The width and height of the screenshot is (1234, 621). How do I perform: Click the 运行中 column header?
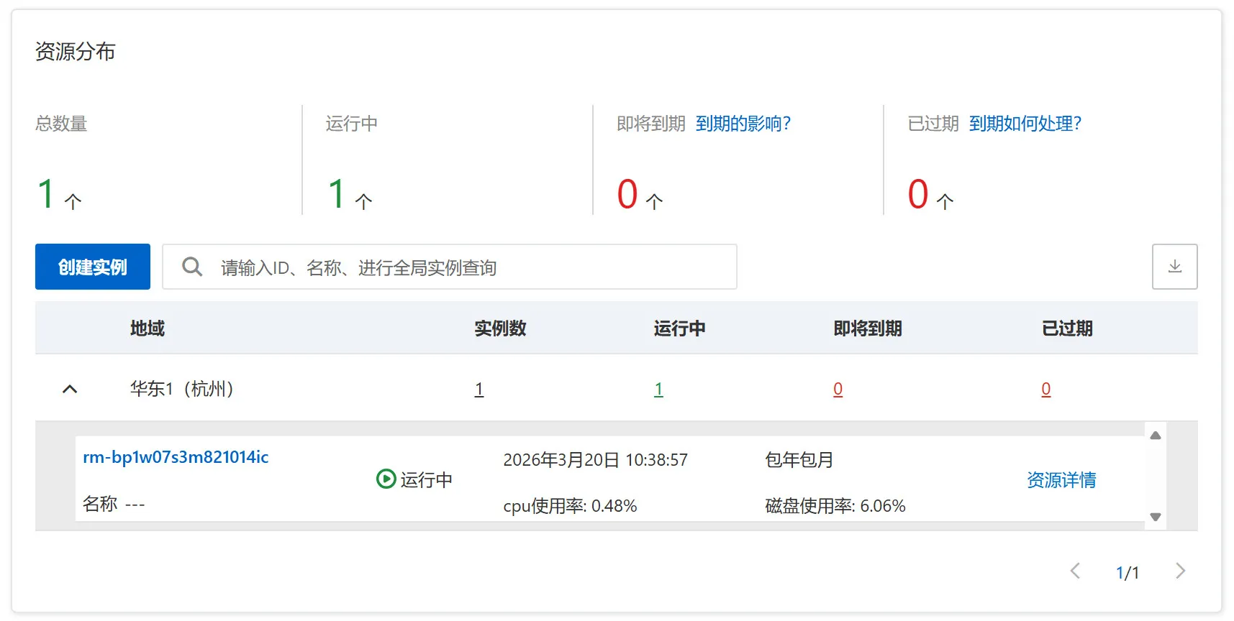pyautogui.click(x=679, y=328)
